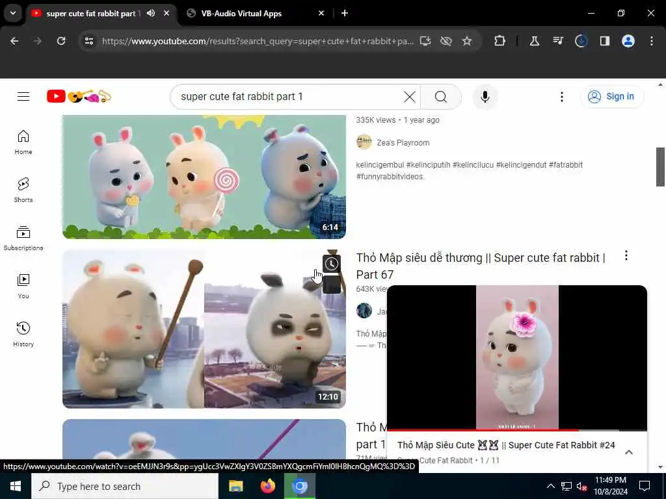Screen dimensions: 666x499
Task: Open media controls in browser toolbar
Action: [x=557, y=41]
